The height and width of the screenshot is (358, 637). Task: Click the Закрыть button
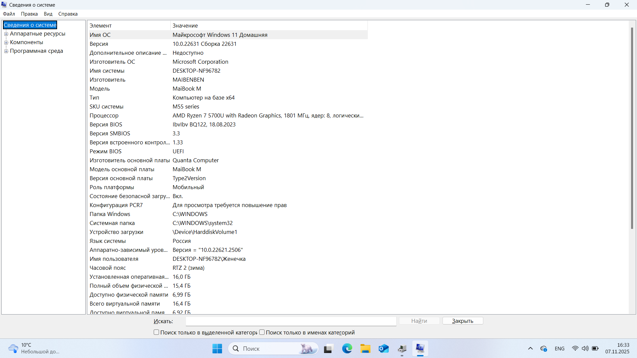(463, 321)
